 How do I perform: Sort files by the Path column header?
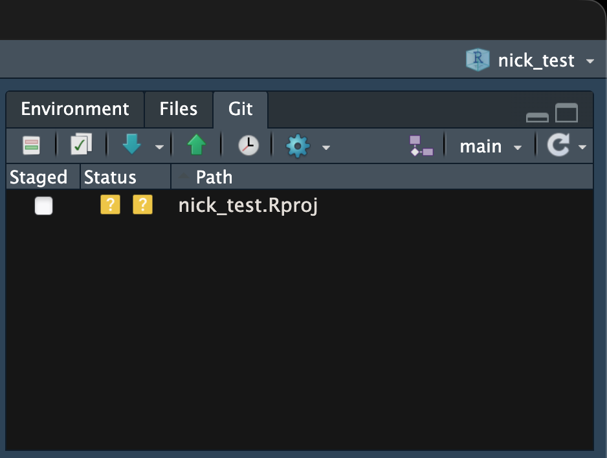coord(214,176)
